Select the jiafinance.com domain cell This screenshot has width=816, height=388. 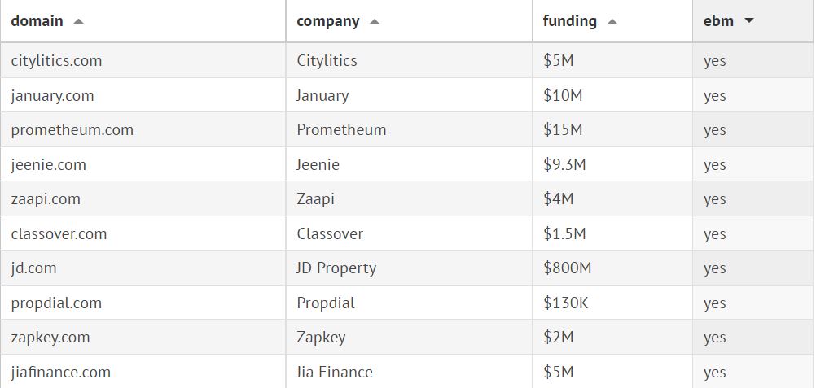click(61, 373)
